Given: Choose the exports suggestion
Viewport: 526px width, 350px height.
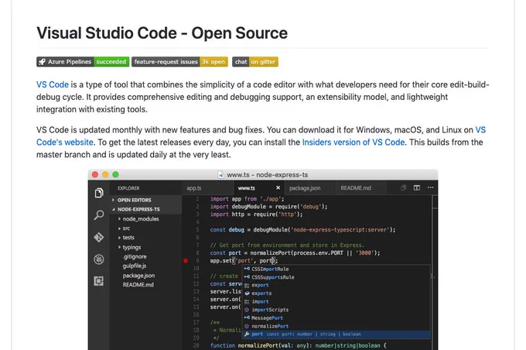Looking at the screenshot, I should 336,293.
